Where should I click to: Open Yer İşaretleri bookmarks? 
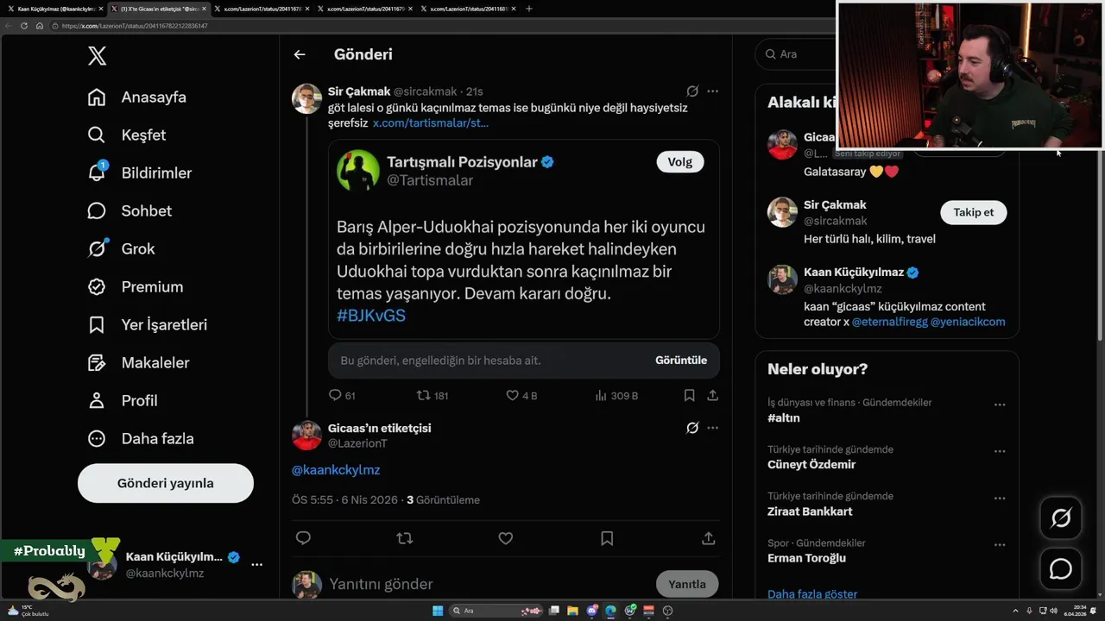[x=148, y=325]
